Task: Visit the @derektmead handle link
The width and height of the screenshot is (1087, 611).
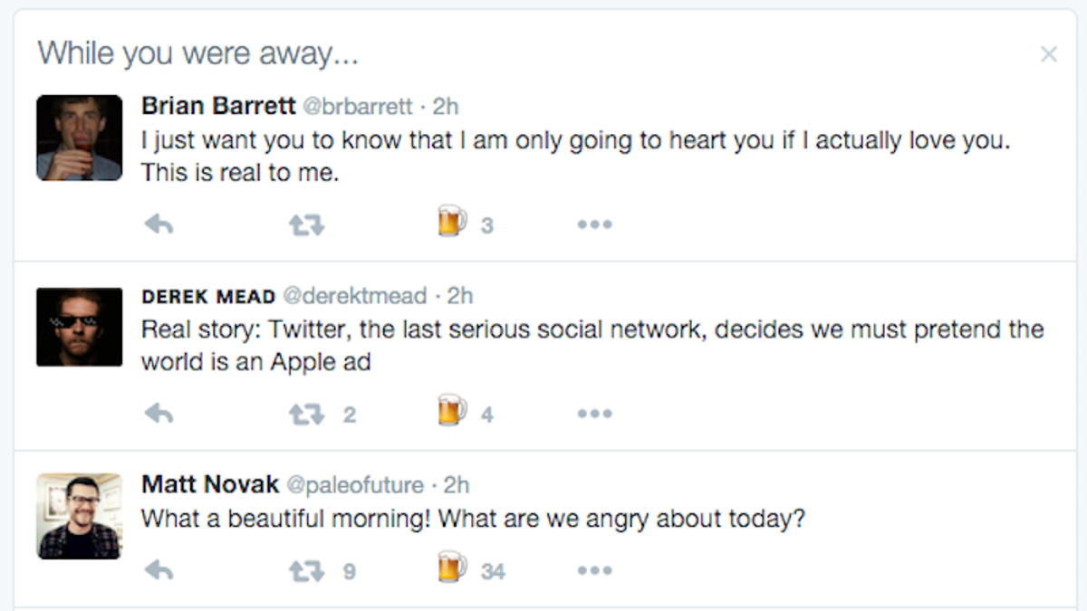Action: pos(354,296)
